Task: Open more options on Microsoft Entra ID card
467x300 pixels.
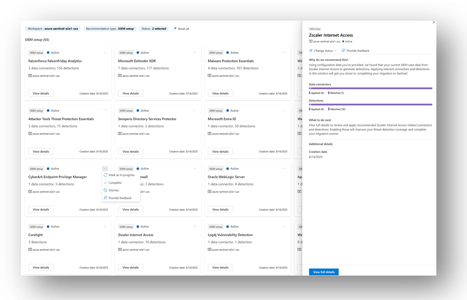Action: (284, 111)
